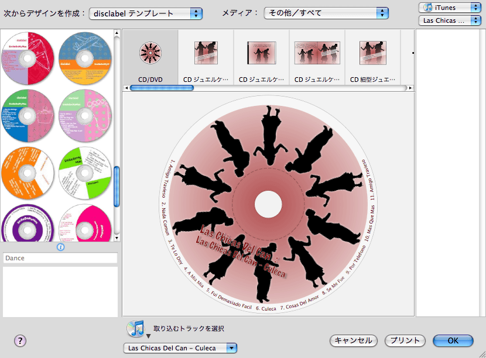Open the media dropdown showing その他／すべて
Screen dimensions: 486x358
[326, 13]
